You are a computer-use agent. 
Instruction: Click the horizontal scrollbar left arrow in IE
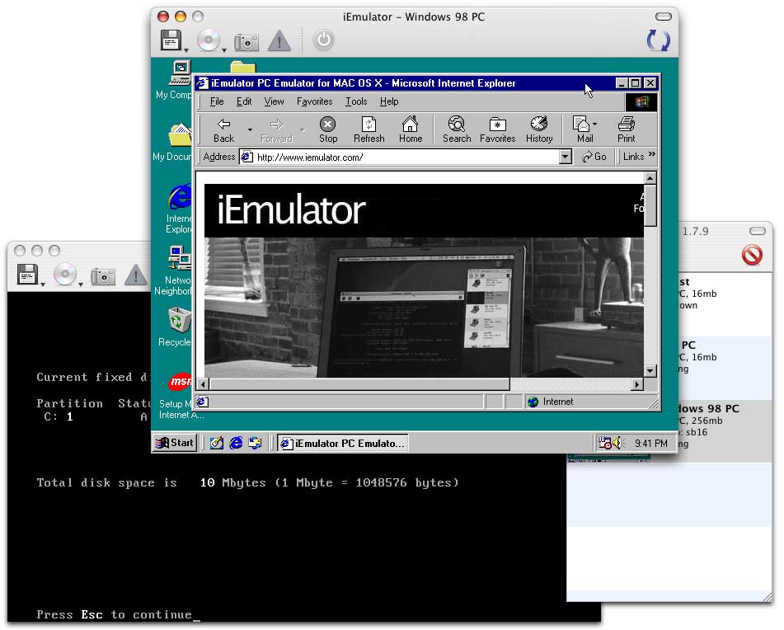click(x=203, y=384)
